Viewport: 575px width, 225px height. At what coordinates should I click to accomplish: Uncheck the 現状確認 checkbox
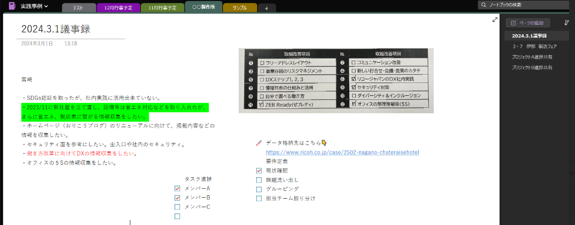click(259, 171)
